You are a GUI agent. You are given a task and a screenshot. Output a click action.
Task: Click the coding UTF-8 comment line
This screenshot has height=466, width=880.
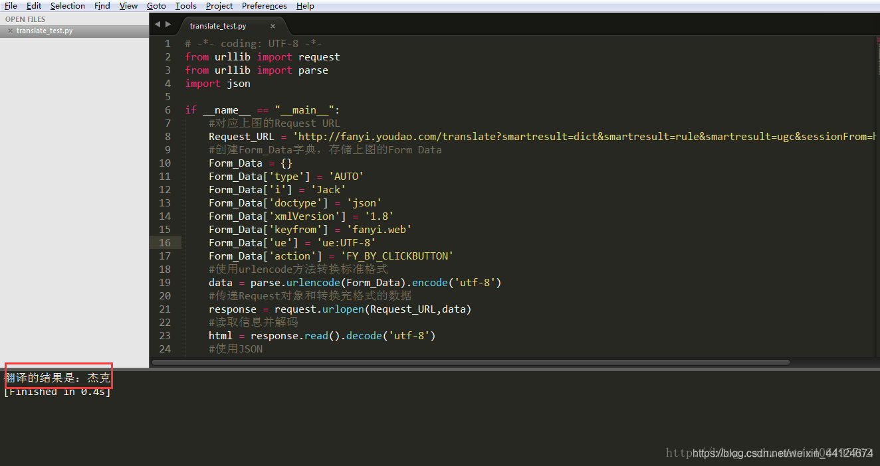(254, 44)
